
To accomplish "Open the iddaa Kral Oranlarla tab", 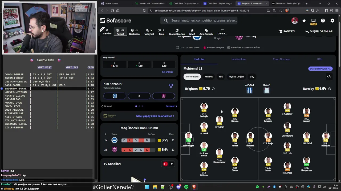I will coord(150,3).
